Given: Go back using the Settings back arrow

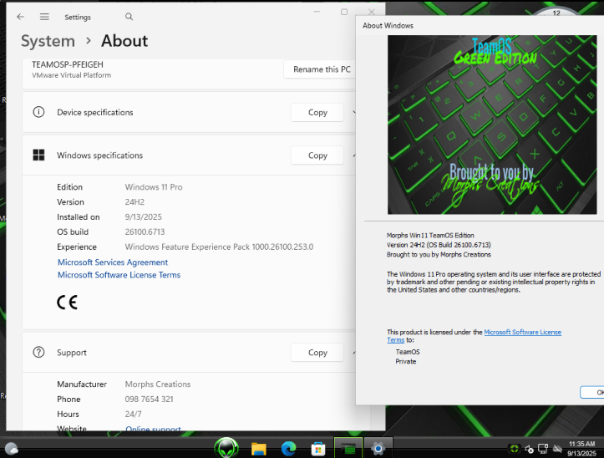Looking at the screenshot, I should tap(20, 17).
